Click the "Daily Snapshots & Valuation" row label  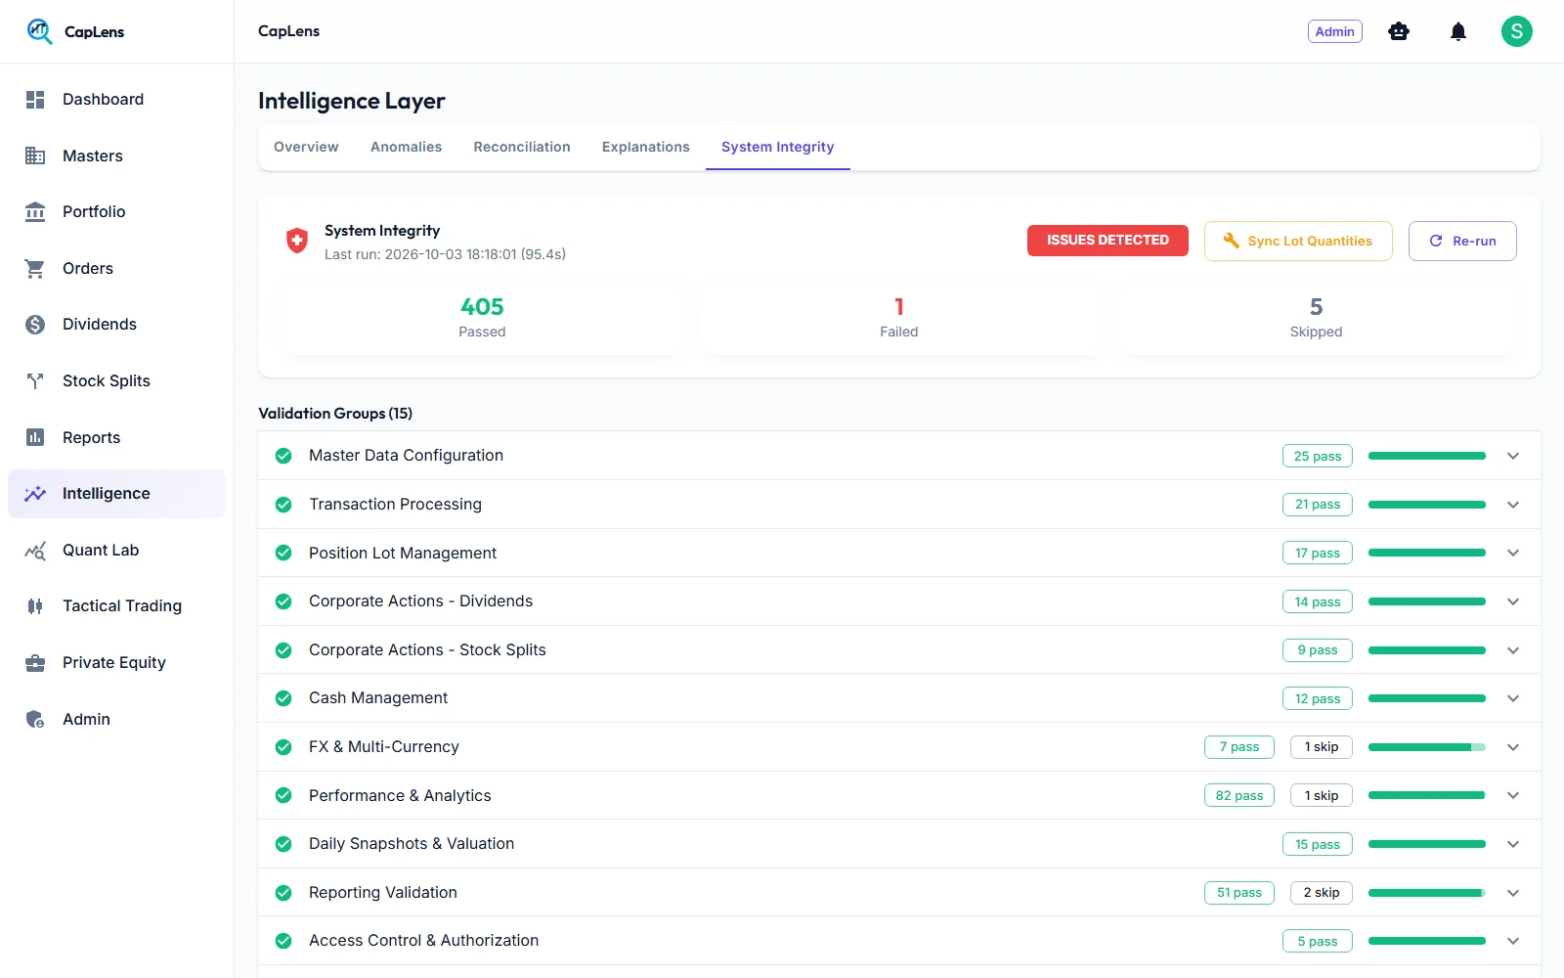click(x=412, y=844)
